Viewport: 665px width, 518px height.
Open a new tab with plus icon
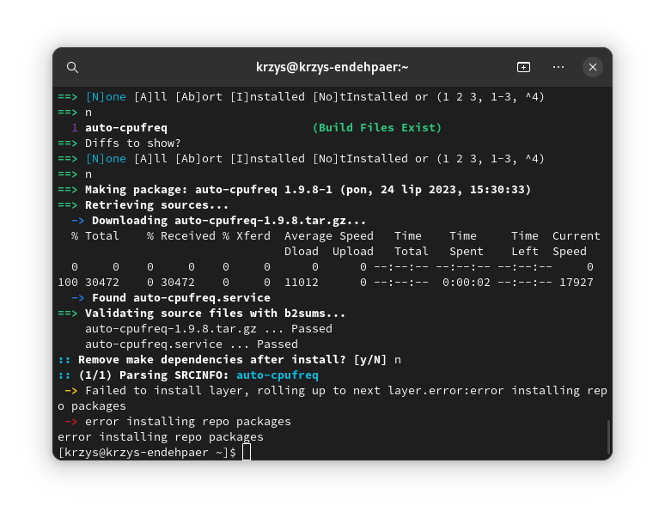(x=523, y=67)
